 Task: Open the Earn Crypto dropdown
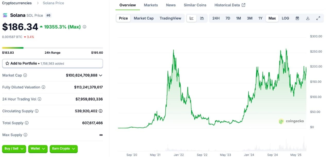pos(64,149)
